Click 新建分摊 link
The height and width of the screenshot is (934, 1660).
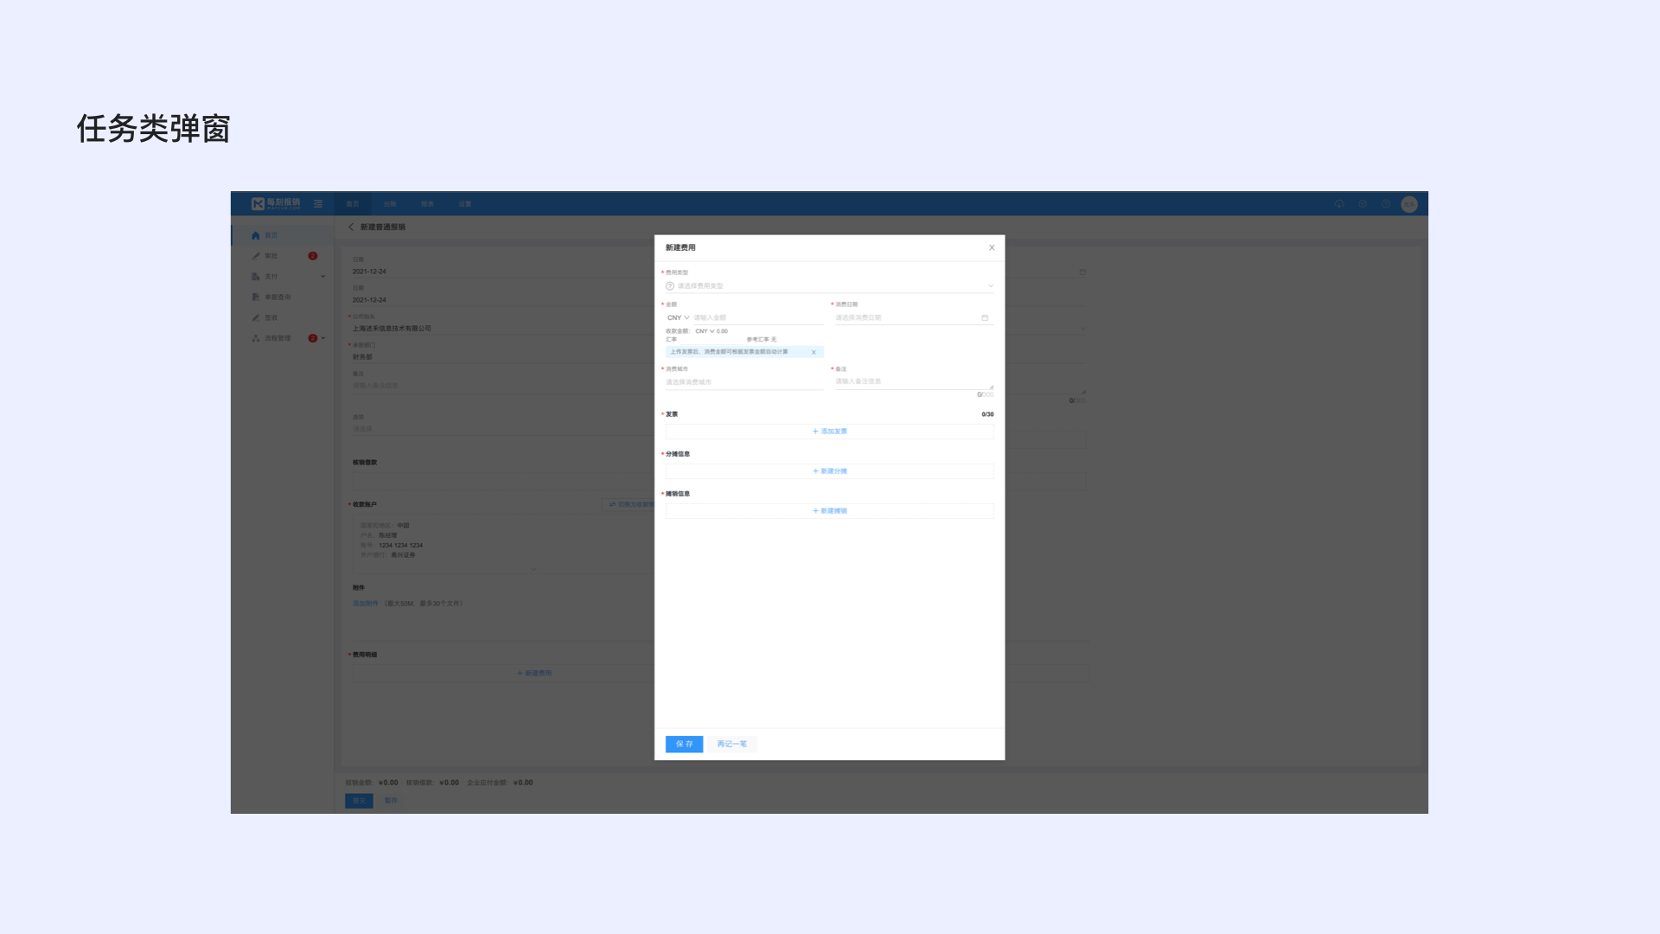[829, 471]
